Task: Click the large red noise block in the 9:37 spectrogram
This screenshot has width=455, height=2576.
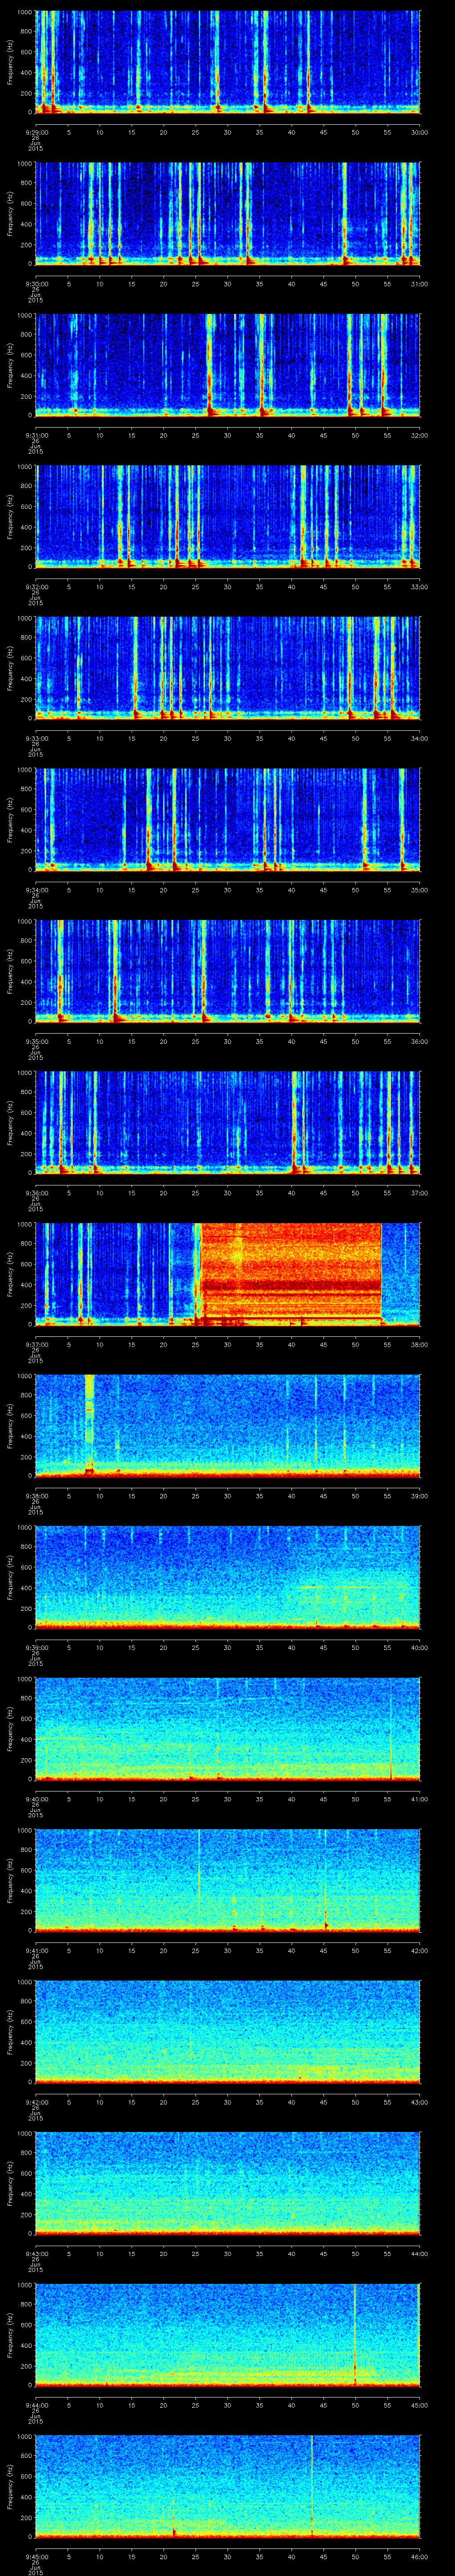Action: pos(290,1272)
